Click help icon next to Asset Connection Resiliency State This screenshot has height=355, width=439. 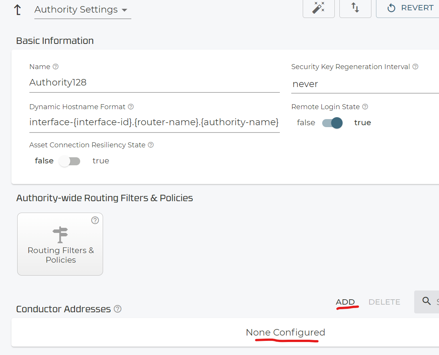click(151, 145)
